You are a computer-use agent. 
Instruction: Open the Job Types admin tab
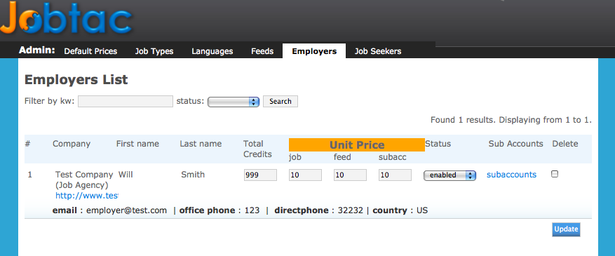point(154,51)
